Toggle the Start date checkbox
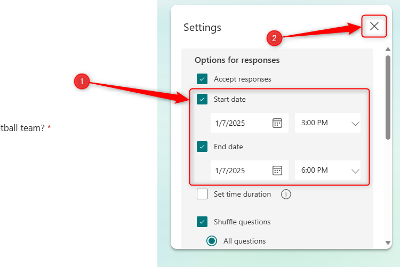The height and width of the screenshot is (267, 400). click(202, 99)
